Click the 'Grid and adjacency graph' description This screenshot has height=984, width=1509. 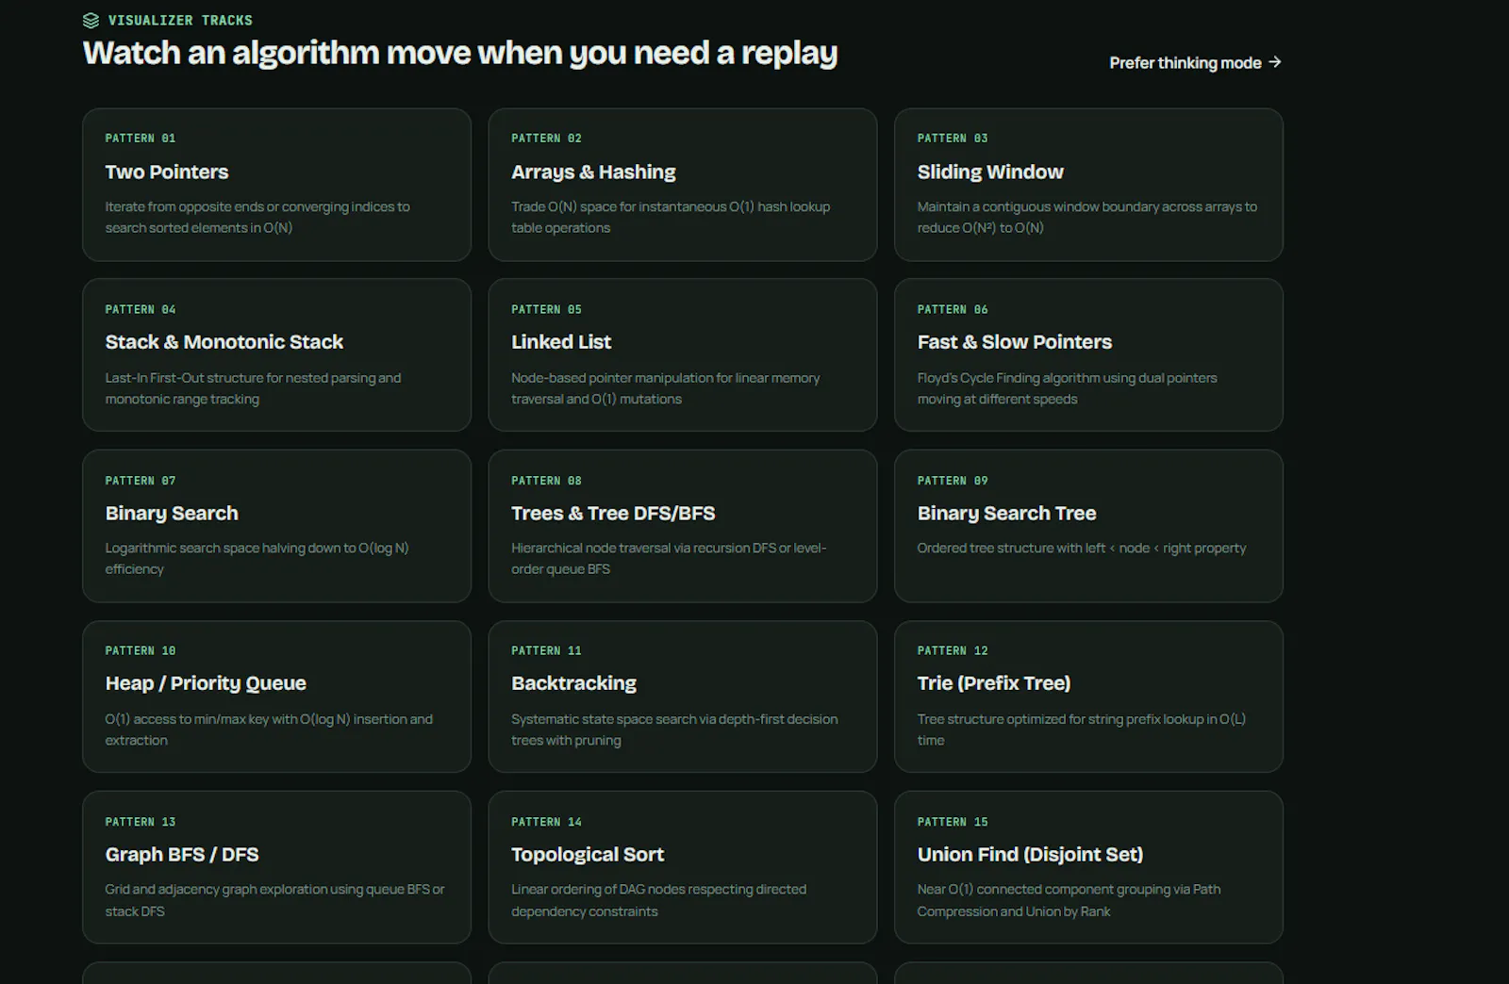click(274, 900)
